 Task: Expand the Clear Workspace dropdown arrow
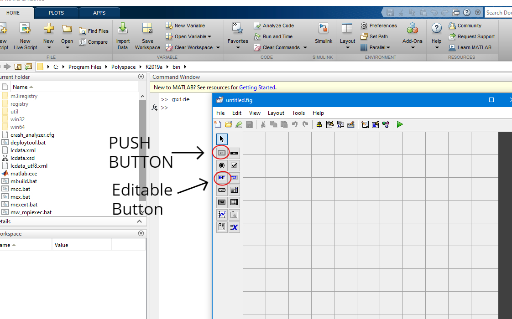coord(218,47)
